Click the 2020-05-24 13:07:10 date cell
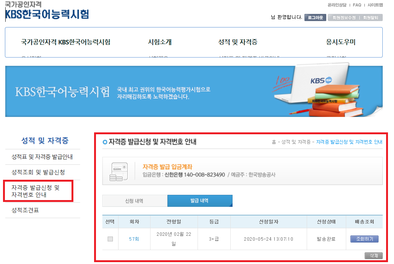The width and height of the screenshot is (394, 264). click(x=269, y=239)
